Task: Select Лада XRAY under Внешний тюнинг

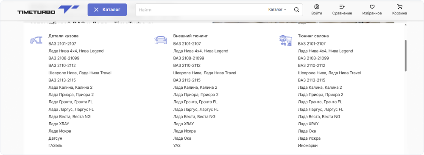Action: point(184,124)
